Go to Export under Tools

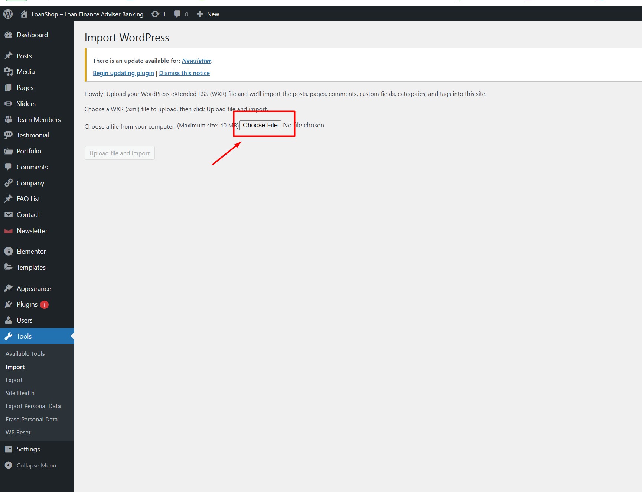tap(14, 380)
